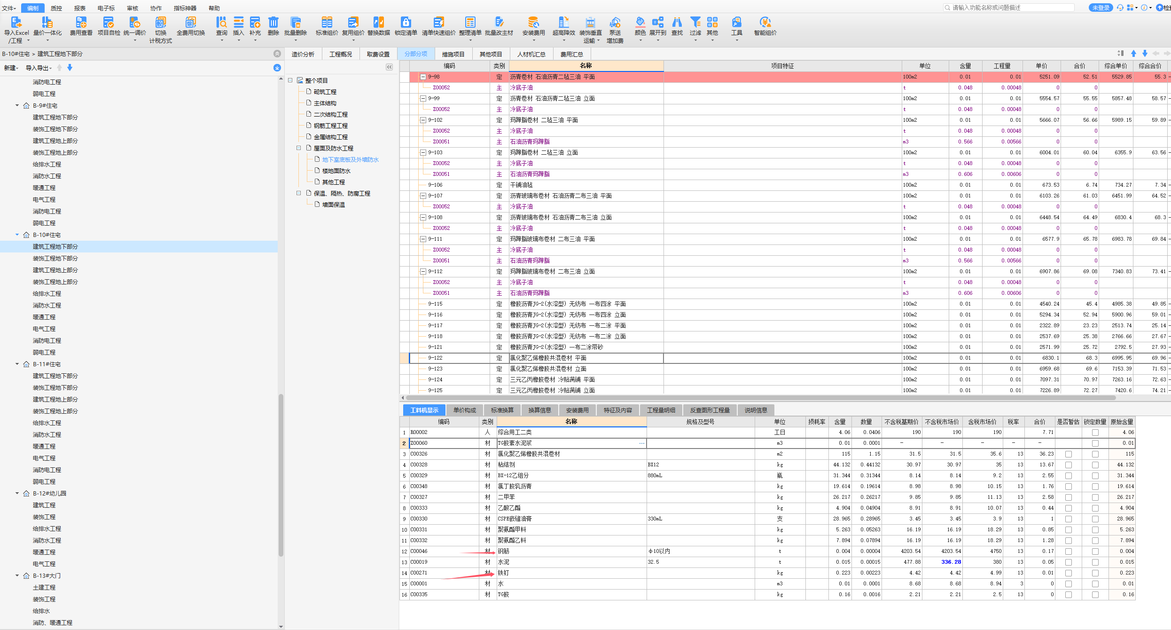Click 替换数据 icon
Screen dimensions: 1171x630
(x=379, y=26)
